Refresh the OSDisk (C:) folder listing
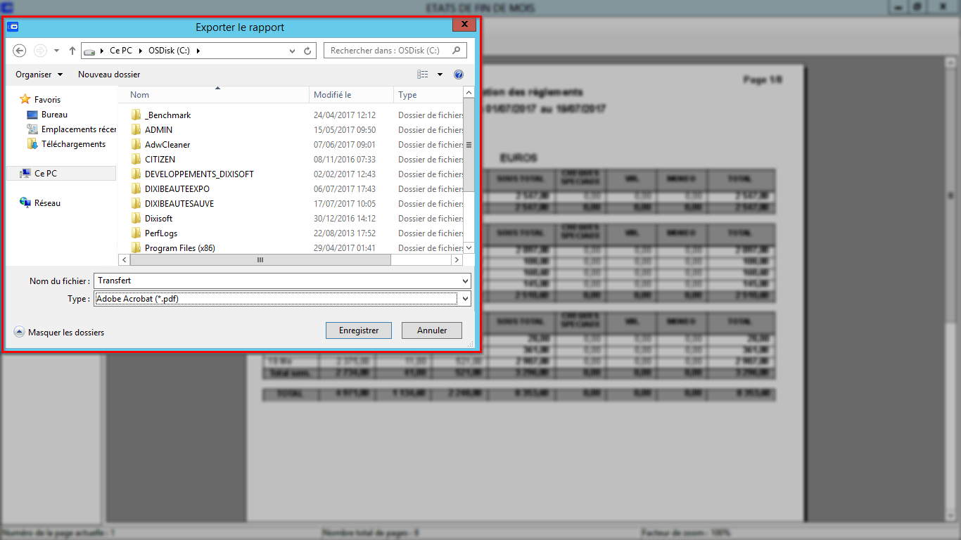This screenshot has height=540, width=961. point(307,51)
